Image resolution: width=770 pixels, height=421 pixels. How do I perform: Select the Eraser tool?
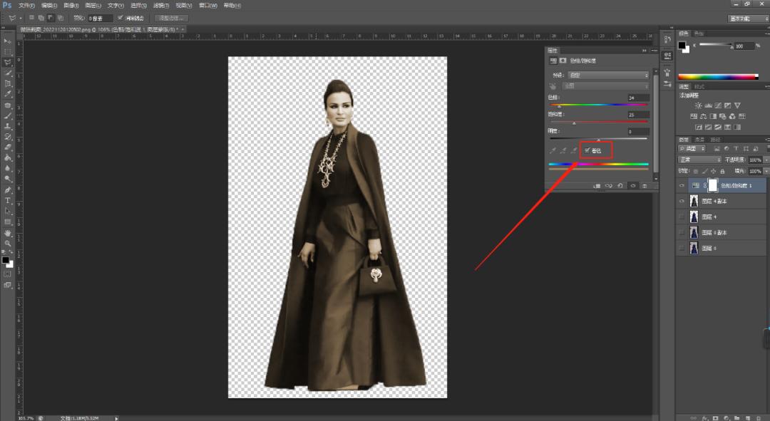click(x=8, y=147)
